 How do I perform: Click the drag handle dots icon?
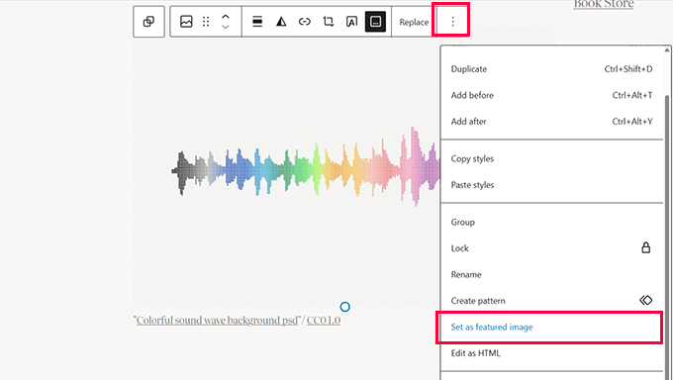206,22
